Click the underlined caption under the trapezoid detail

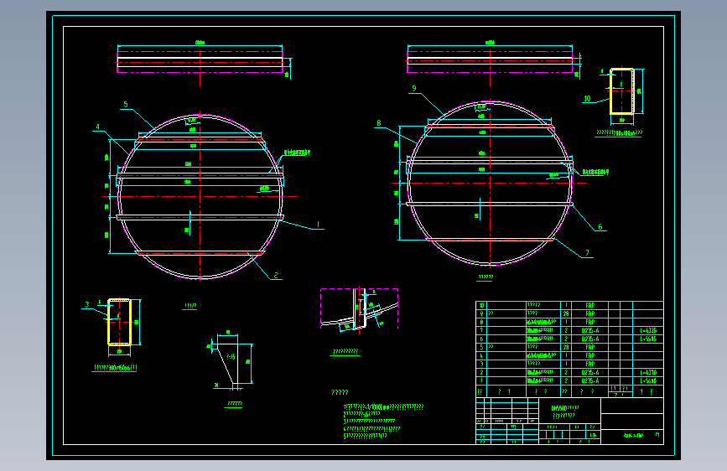pyautogui.click(x=234, y=404)
